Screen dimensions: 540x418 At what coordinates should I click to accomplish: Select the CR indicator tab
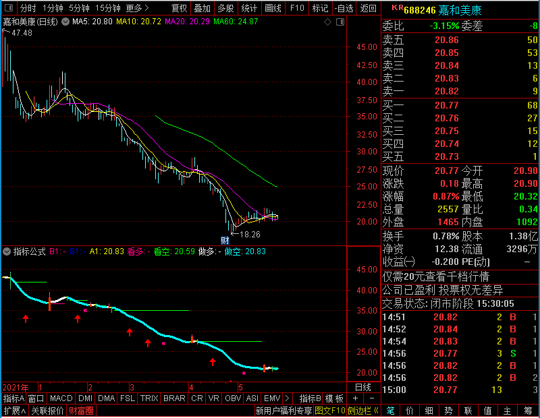click(x=197, y=398)
